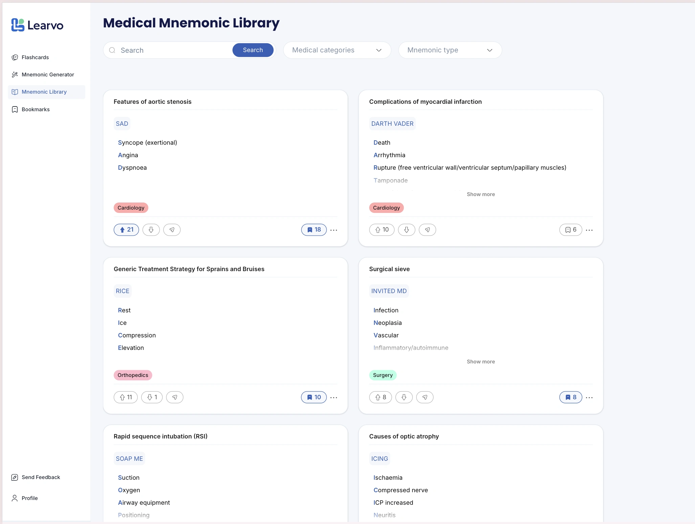Click the red Cardiology tag on SAD card

coord(131,208)
